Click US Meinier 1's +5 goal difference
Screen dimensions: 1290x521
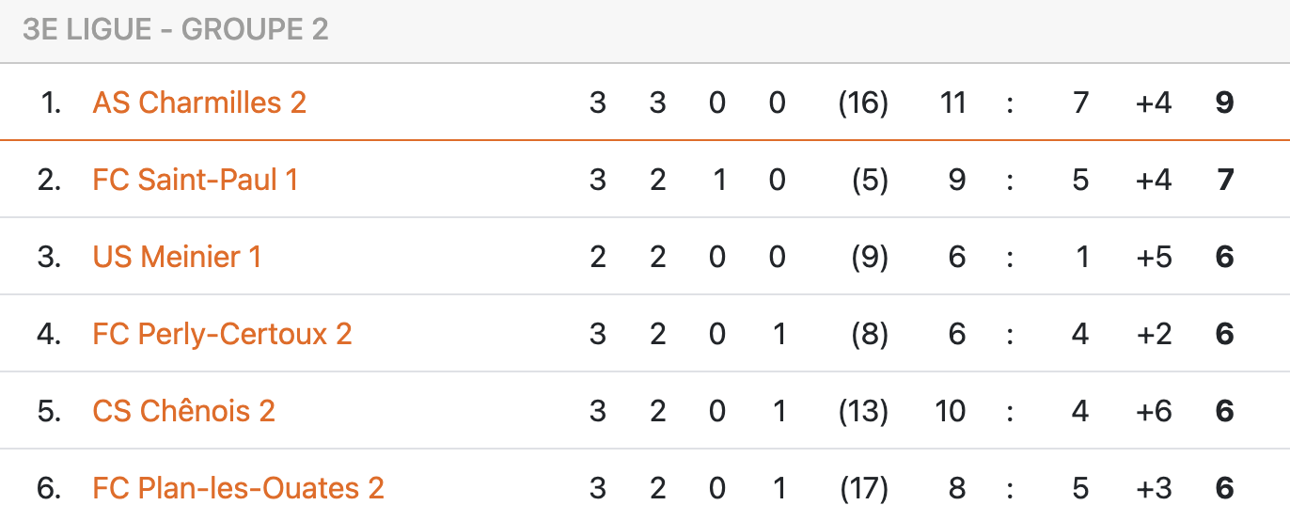[1153, 257]
